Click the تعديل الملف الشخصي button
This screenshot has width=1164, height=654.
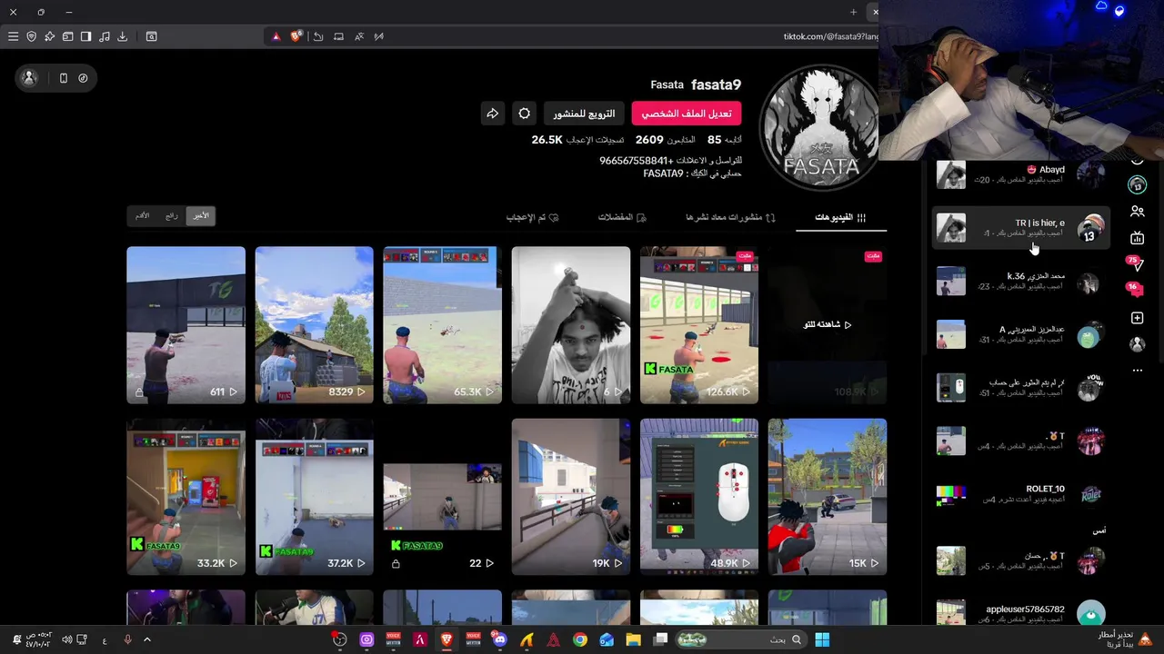click(687, 114)
